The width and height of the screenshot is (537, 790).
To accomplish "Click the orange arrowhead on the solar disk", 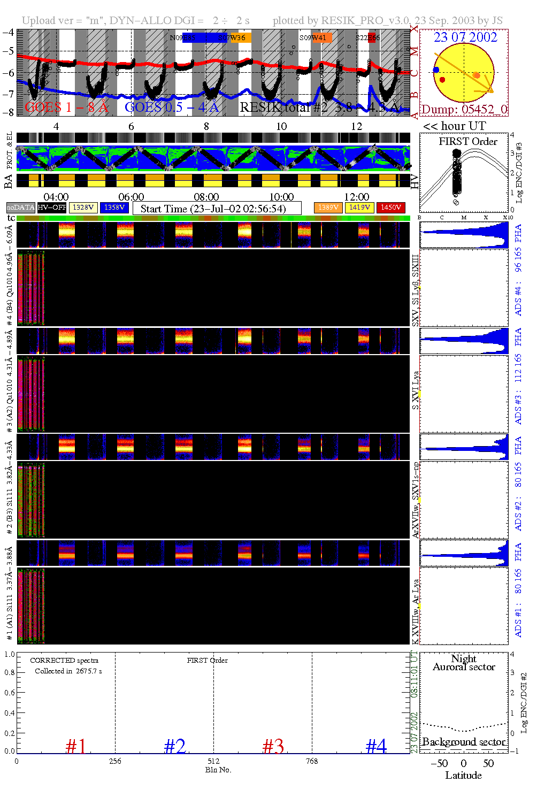I will point(488,88).
